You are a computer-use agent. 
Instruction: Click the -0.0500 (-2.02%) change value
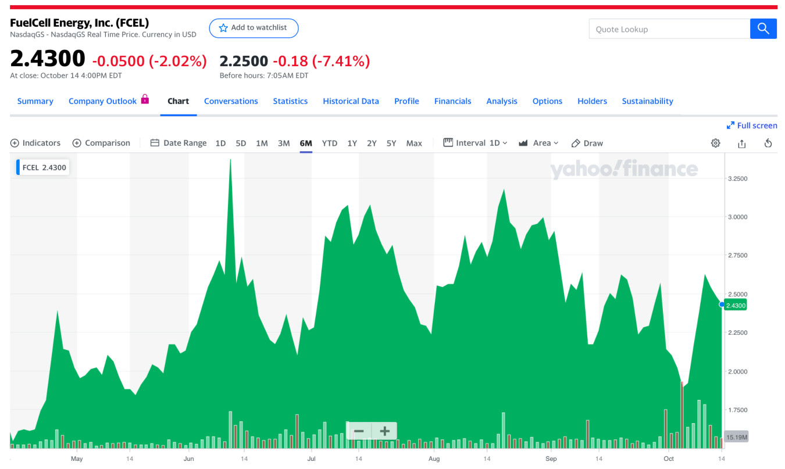[x=149, y=60]
